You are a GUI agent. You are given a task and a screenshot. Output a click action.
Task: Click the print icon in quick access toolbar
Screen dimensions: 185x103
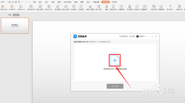click(x=16, y=2)
